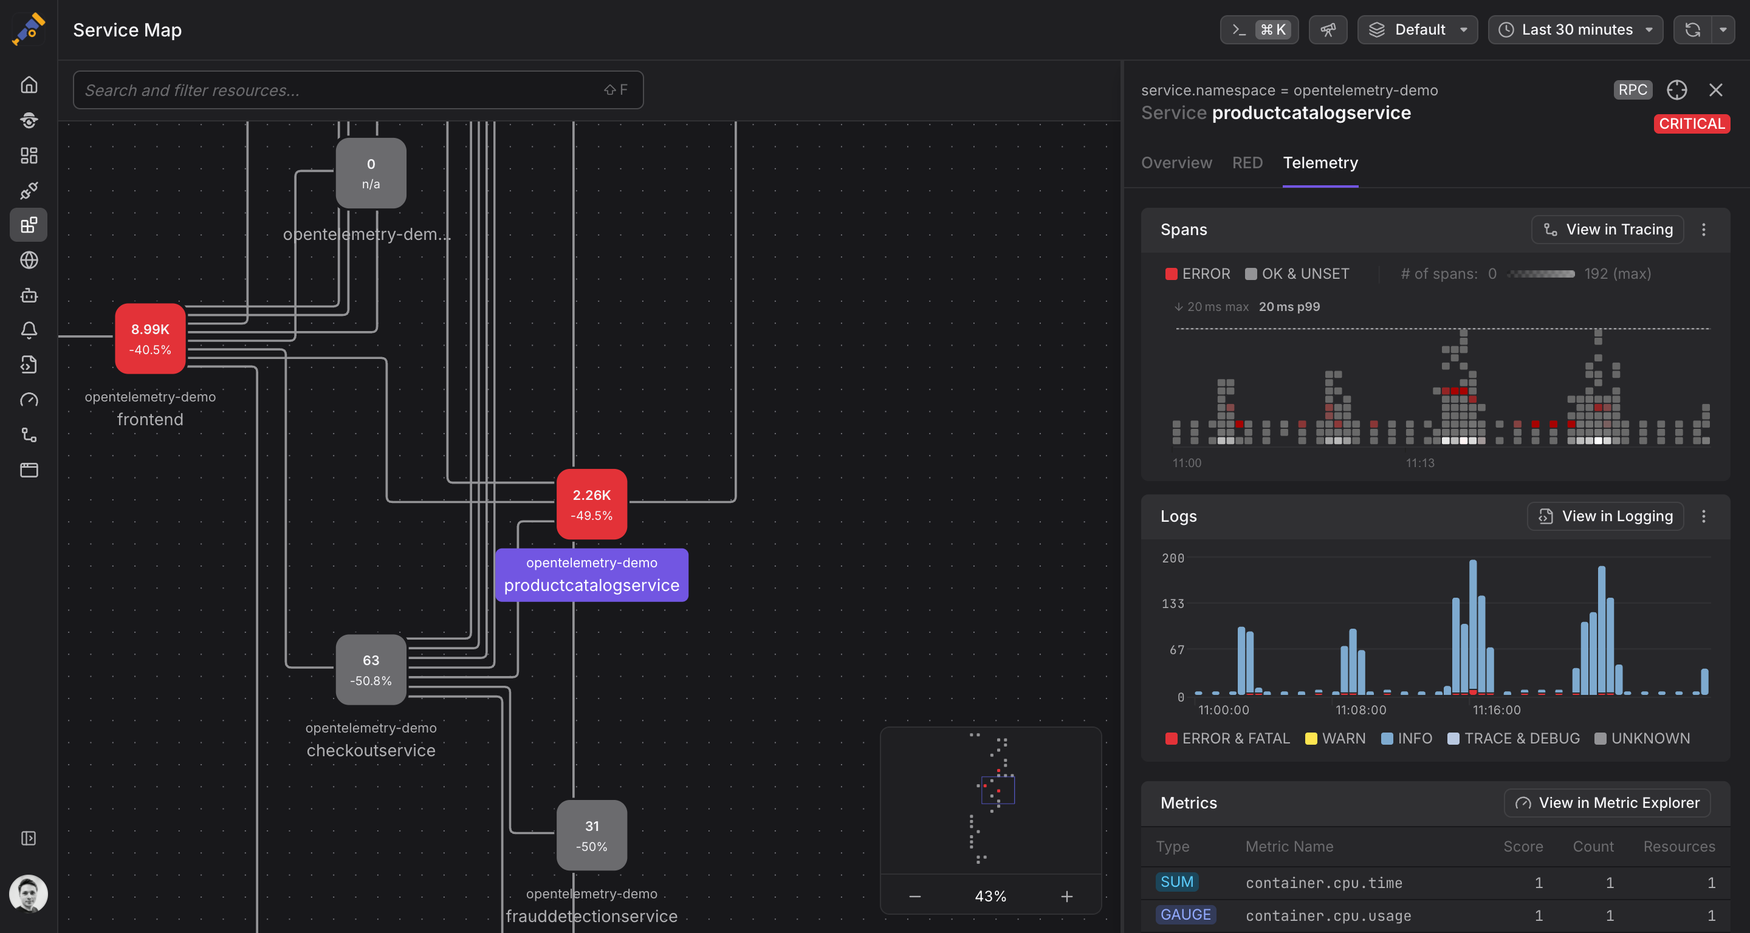Open the Home icon in sidebar
This screenshot has width=1750, height=933.
(x=29, y=85)
